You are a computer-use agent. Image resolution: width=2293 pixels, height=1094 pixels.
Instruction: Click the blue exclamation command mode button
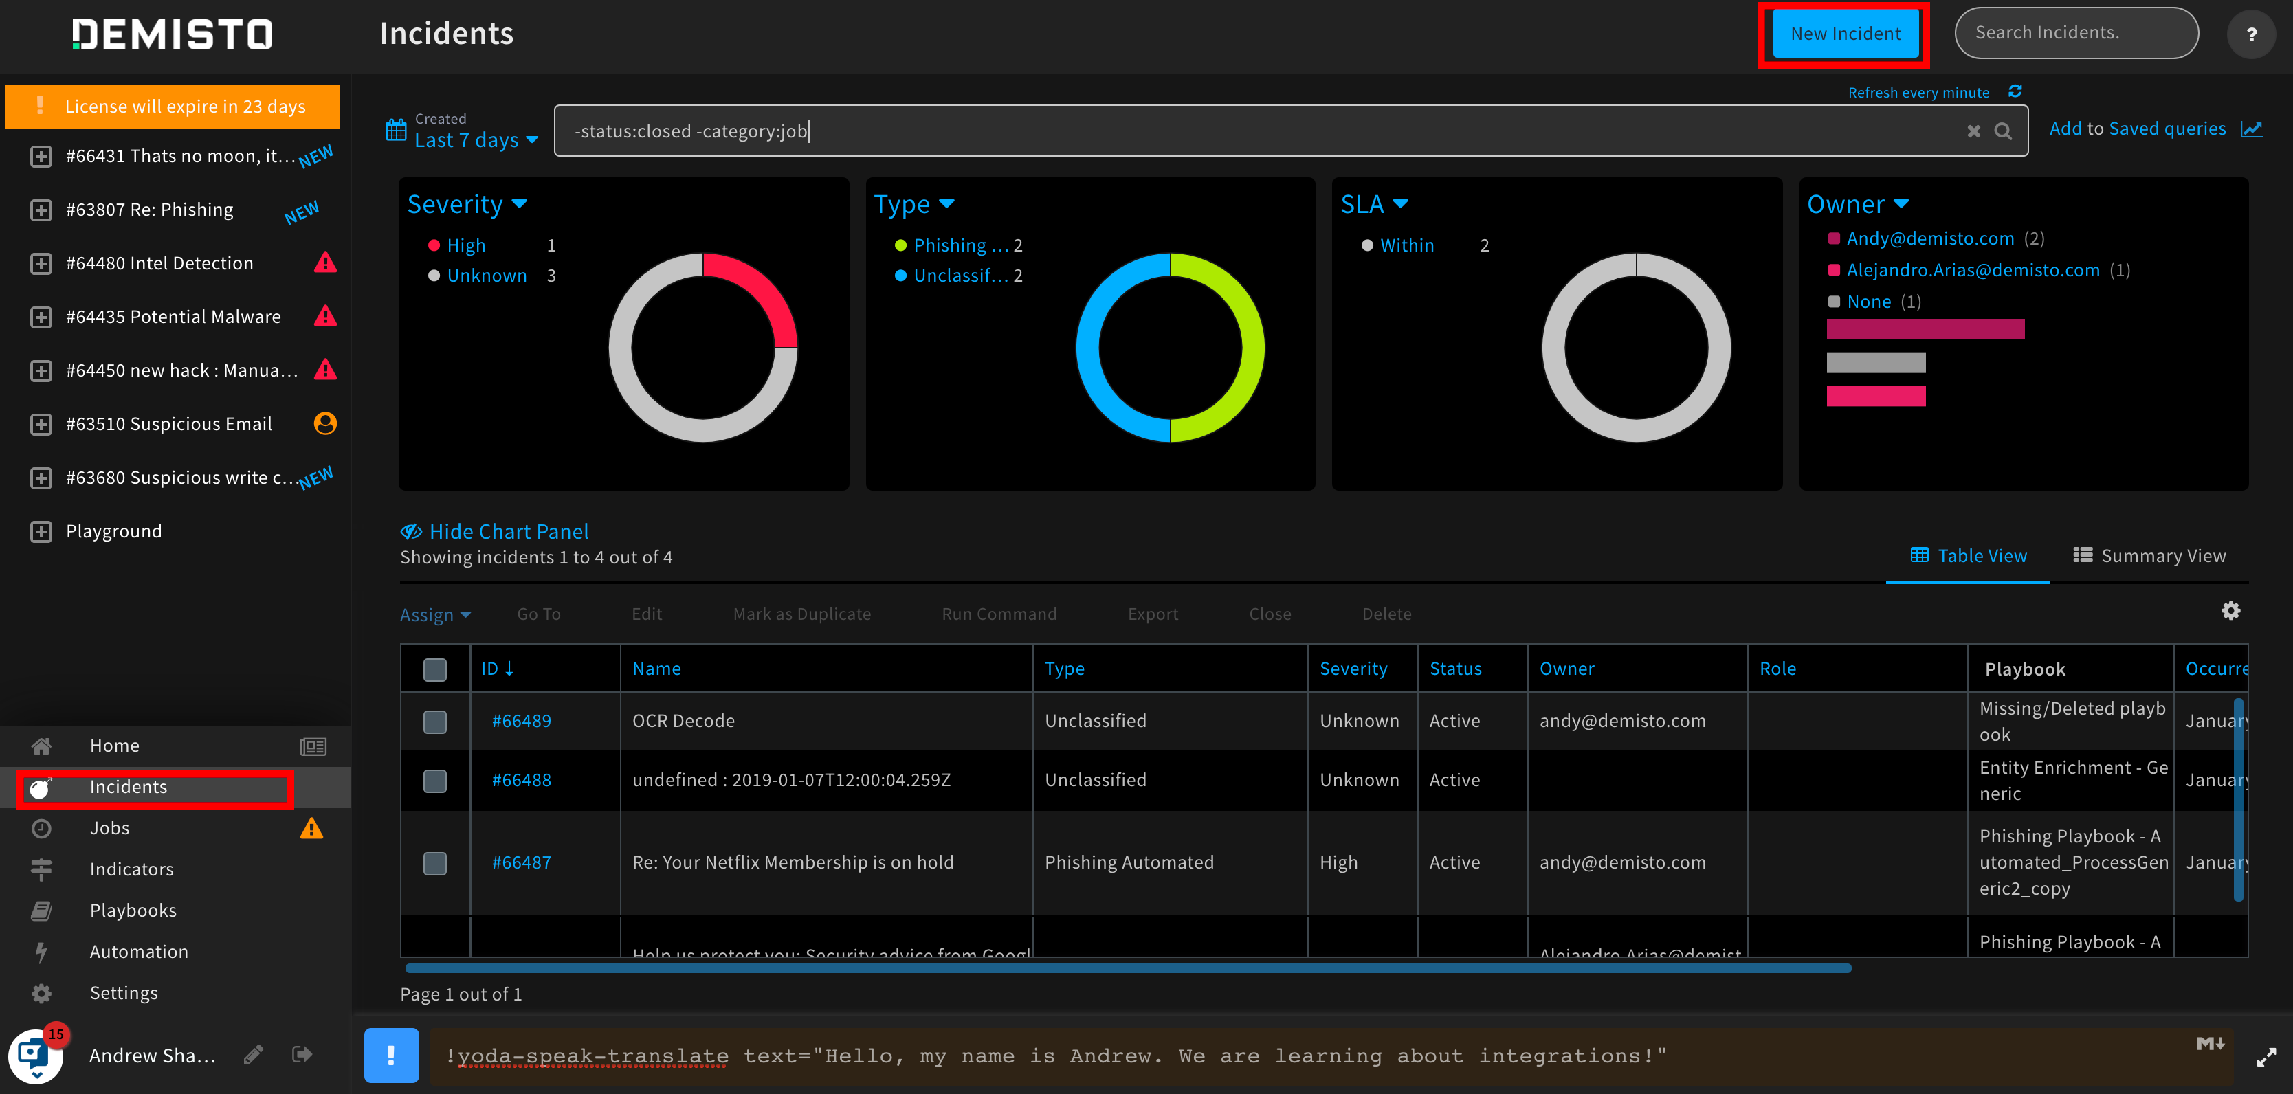pyautogui.click(x=392, y=1056)
